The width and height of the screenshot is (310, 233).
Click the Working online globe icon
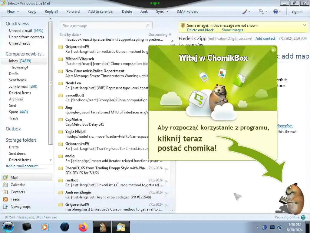tap(303, 217)
